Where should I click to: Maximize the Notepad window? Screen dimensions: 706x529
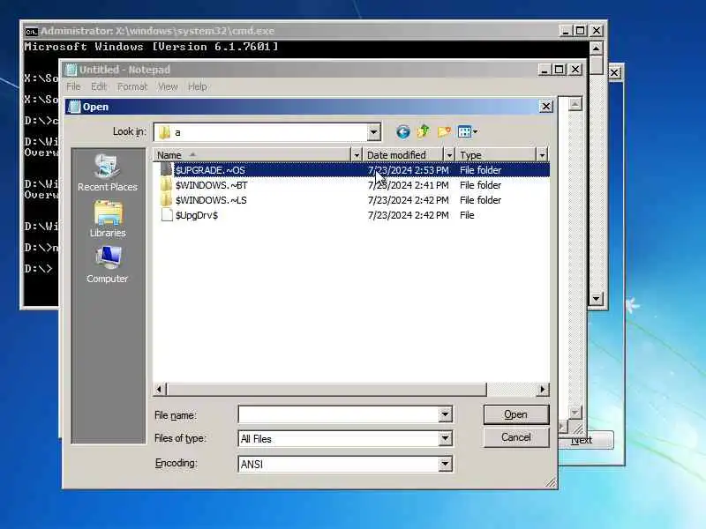(560, 70)
